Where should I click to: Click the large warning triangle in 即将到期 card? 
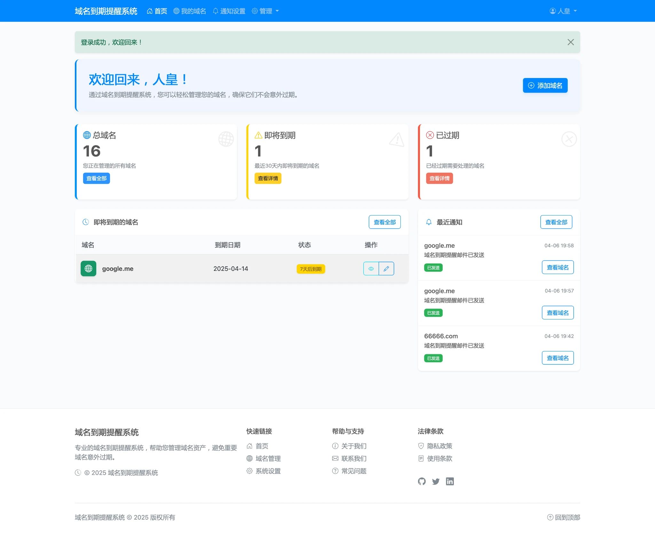click(397, 139)
